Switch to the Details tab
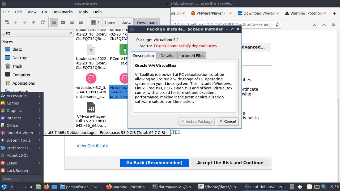Image resolution: width=340 pixels, height=191 pixels. (167, 55)
